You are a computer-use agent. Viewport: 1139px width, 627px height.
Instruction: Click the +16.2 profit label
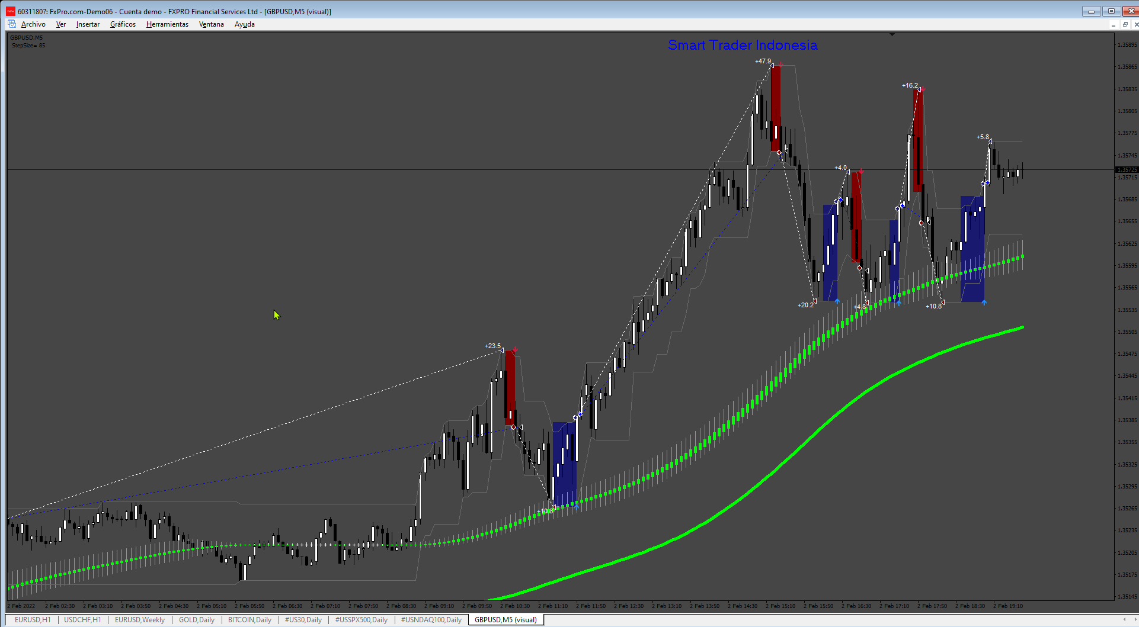click(x=910, y=85)
